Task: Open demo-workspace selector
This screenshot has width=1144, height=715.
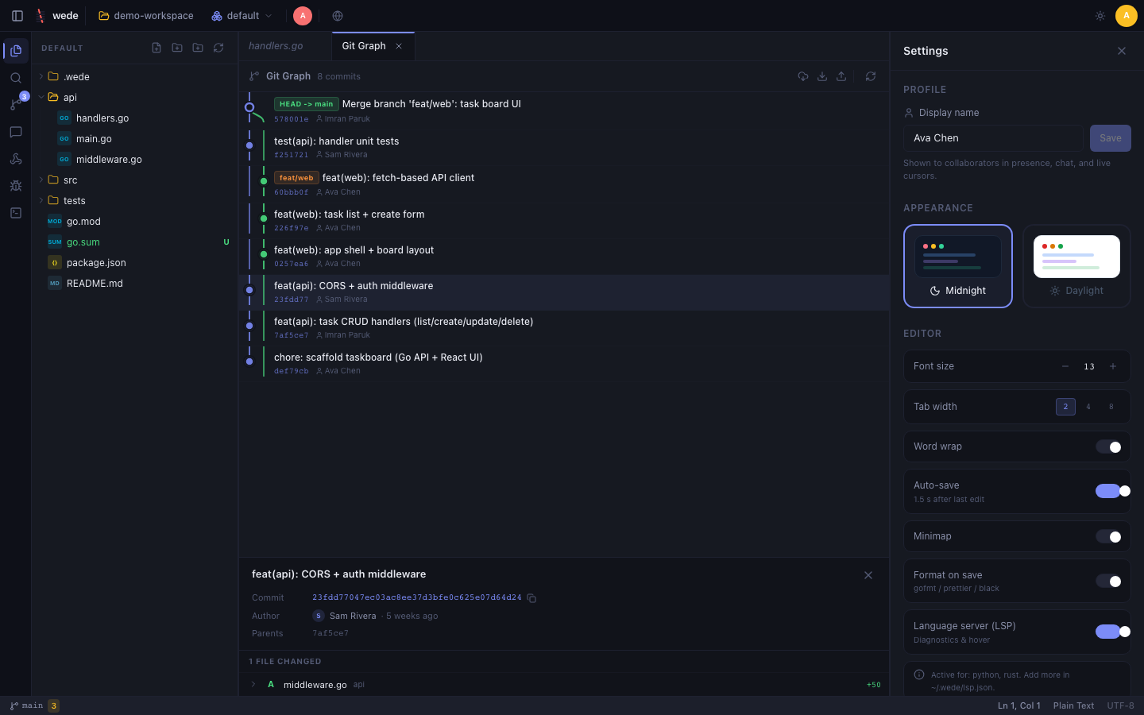Action: coord(146,16)
